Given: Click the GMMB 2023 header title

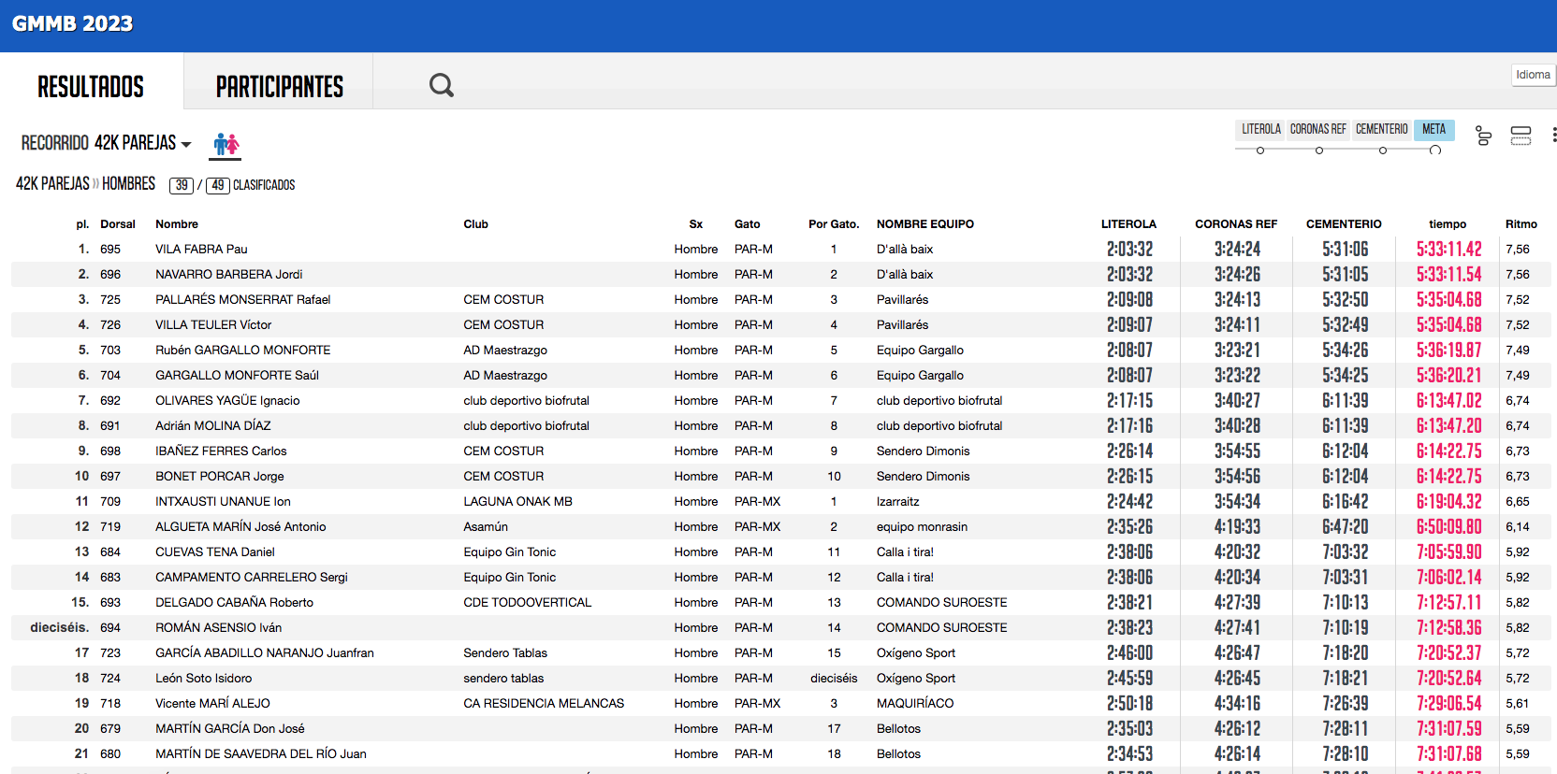Looking at the screenshot, I should click(72, 24).
